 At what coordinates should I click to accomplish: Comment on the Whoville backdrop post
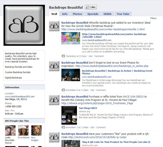click(x=99, y=56)
